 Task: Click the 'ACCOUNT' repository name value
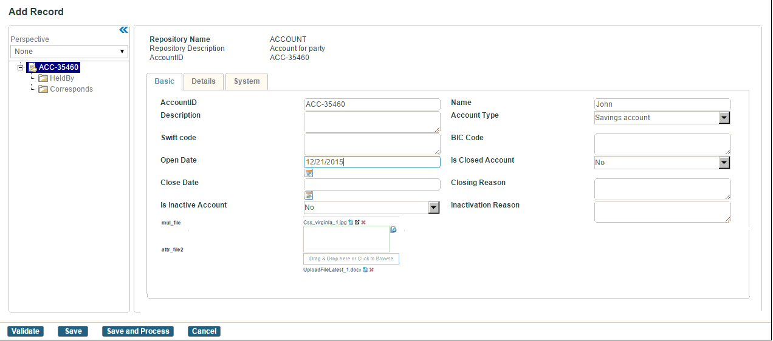[288, 39]
